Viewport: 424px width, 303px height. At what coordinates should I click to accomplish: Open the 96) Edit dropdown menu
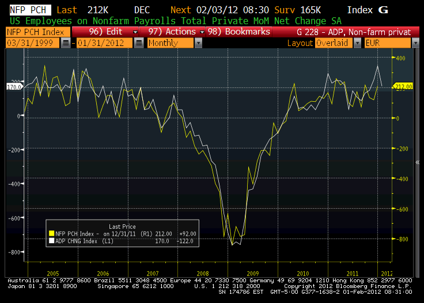[105, 32]
